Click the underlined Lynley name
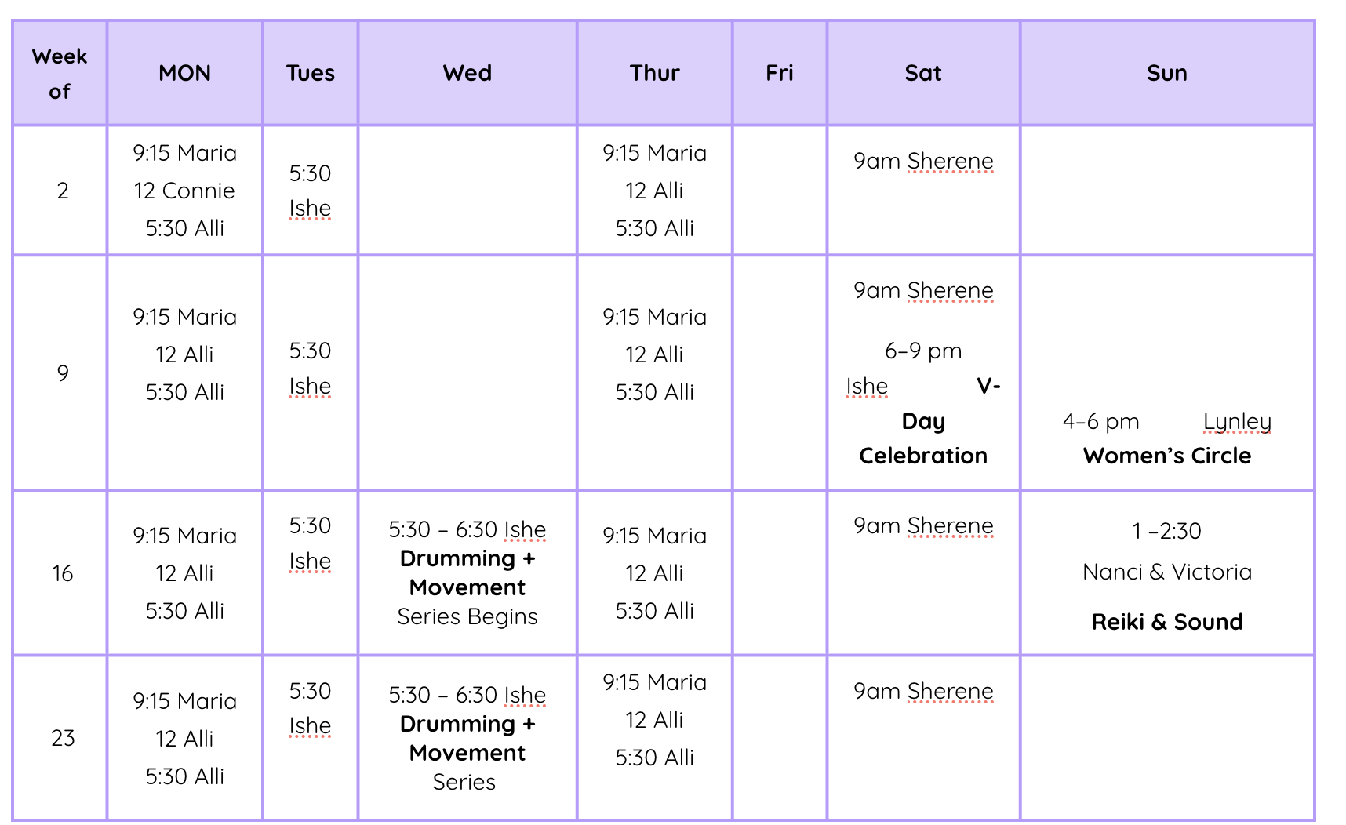Image resolution: width=1346 pixels, height=825 pixels. [x=1237, y=421]
